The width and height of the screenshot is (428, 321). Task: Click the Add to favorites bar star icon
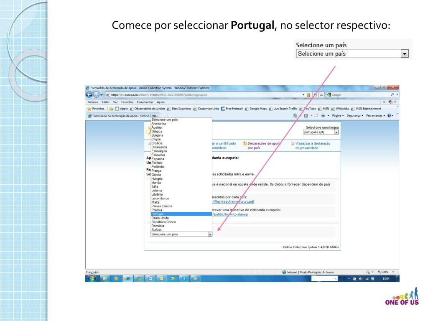tap(111, 109)
